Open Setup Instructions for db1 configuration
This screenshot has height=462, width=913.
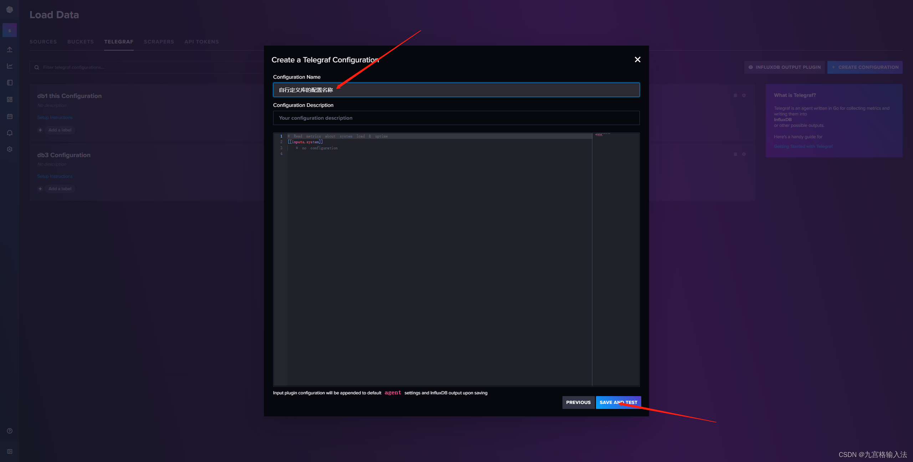[x=55, y=118]
